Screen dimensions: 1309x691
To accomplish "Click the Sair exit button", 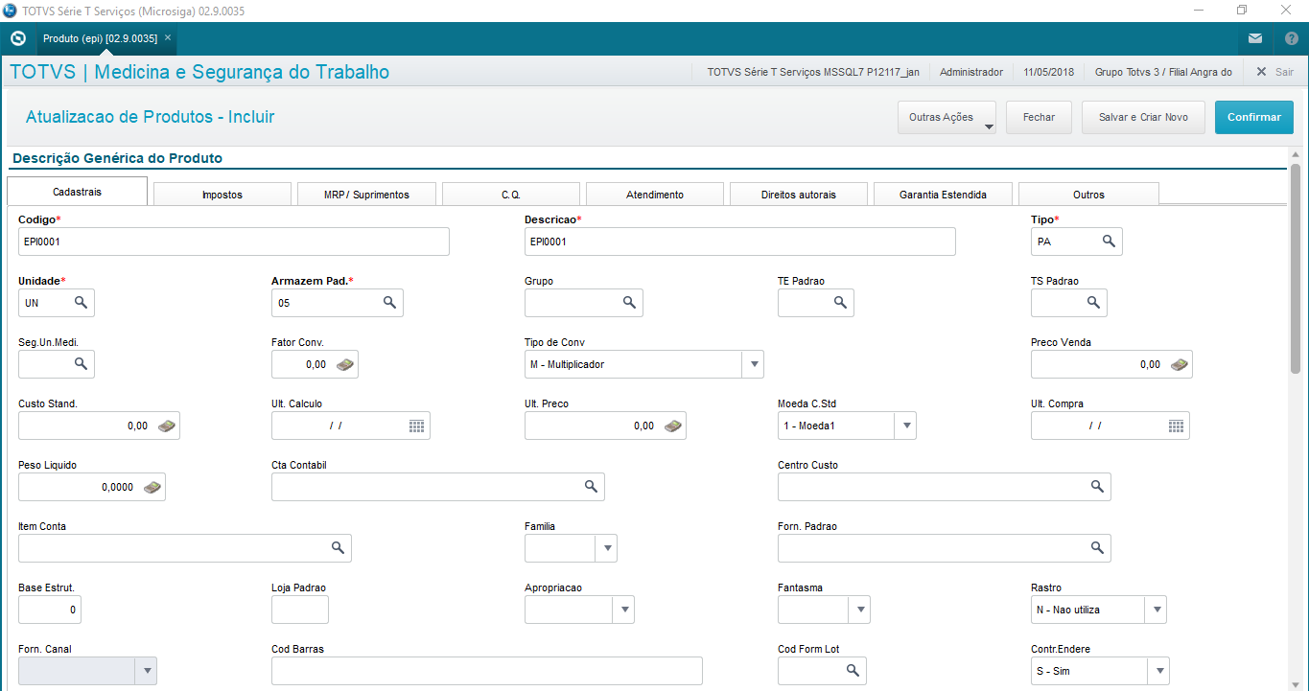I will coord(1274,72).
